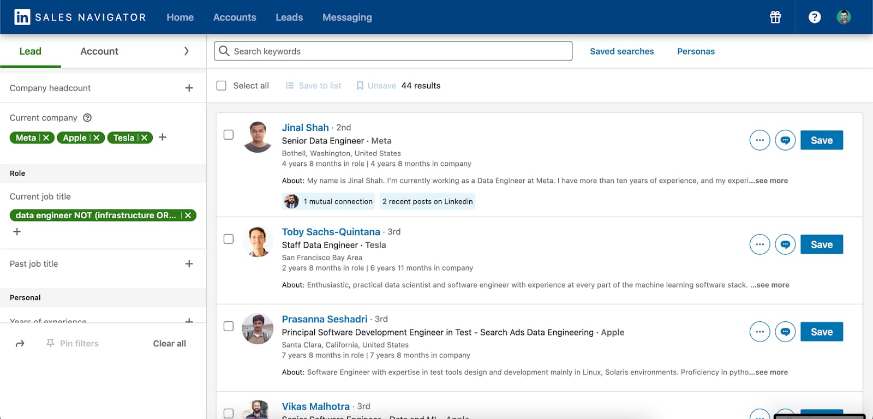Switch to the Lead filter tab
Screen dimensions: 873x419
[x=31, y=51]
